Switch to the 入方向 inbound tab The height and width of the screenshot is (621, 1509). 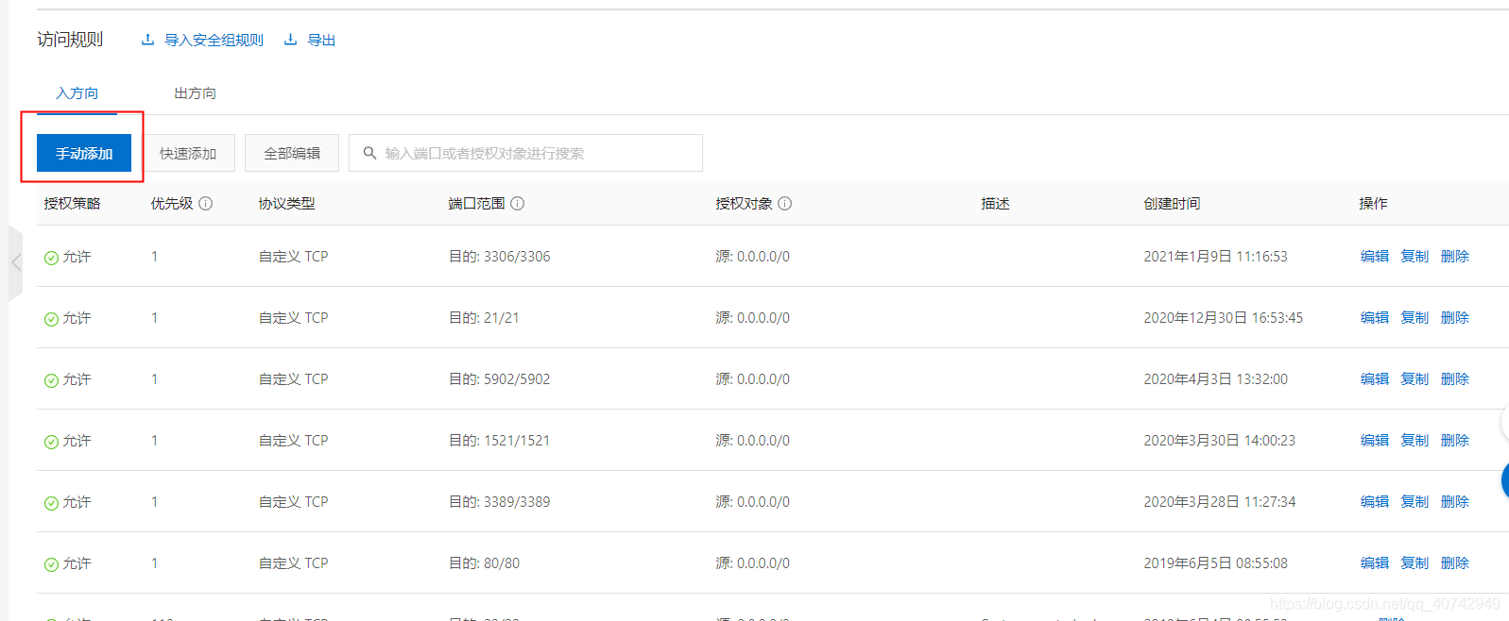[77, 92]
